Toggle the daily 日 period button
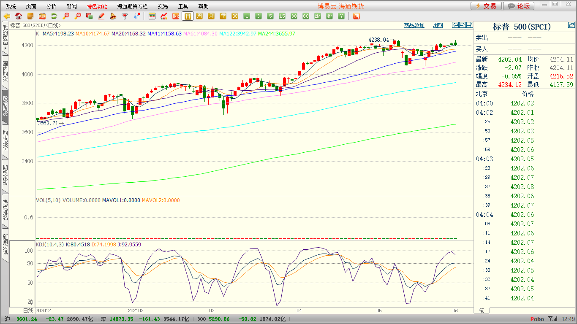Viewport: 577px width, 324px height. coord(188,16)
